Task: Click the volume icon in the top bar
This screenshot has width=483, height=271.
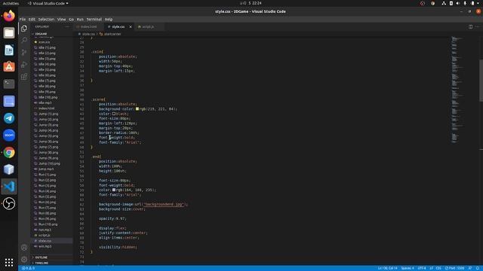Action: 458,3
